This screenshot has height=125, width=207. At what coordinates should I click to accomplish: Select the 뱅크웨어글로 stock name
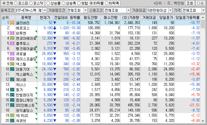click(x=26, y=49)
